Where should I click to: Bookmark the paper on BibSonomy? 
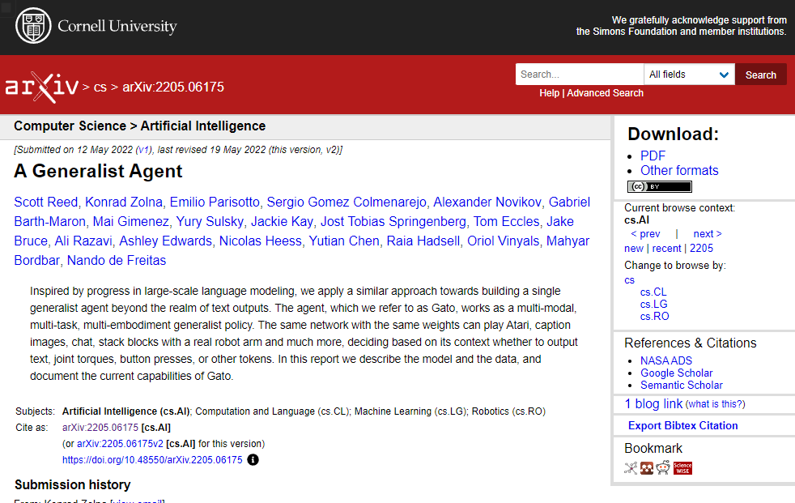point(631,468)
